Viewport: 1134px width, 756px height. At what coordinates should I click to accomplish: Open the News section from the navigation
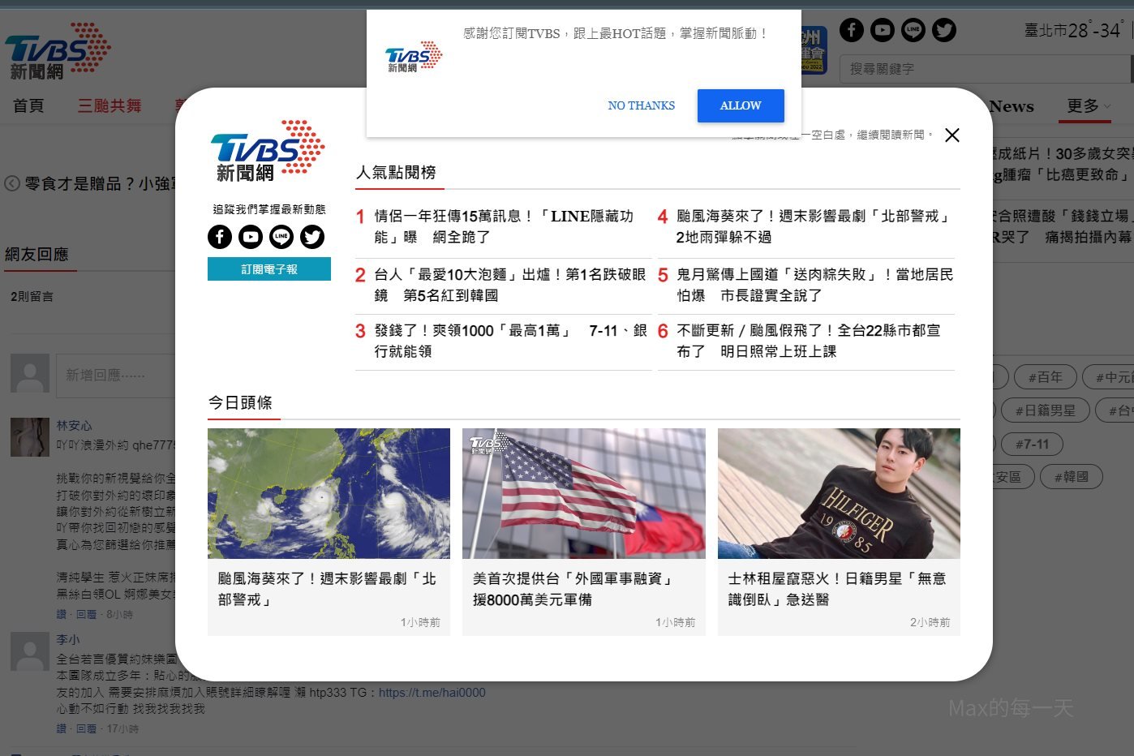pyautogui.click(x=1011, y=105)
